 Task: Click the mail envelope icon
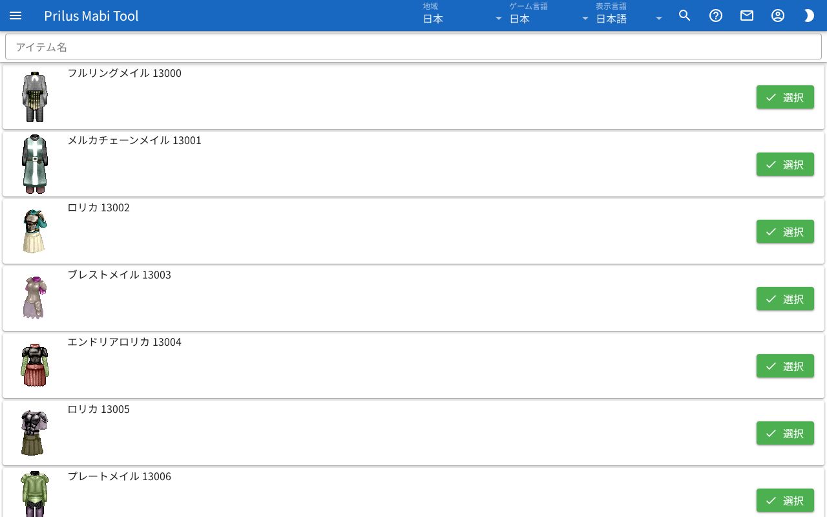pos(747,16)
